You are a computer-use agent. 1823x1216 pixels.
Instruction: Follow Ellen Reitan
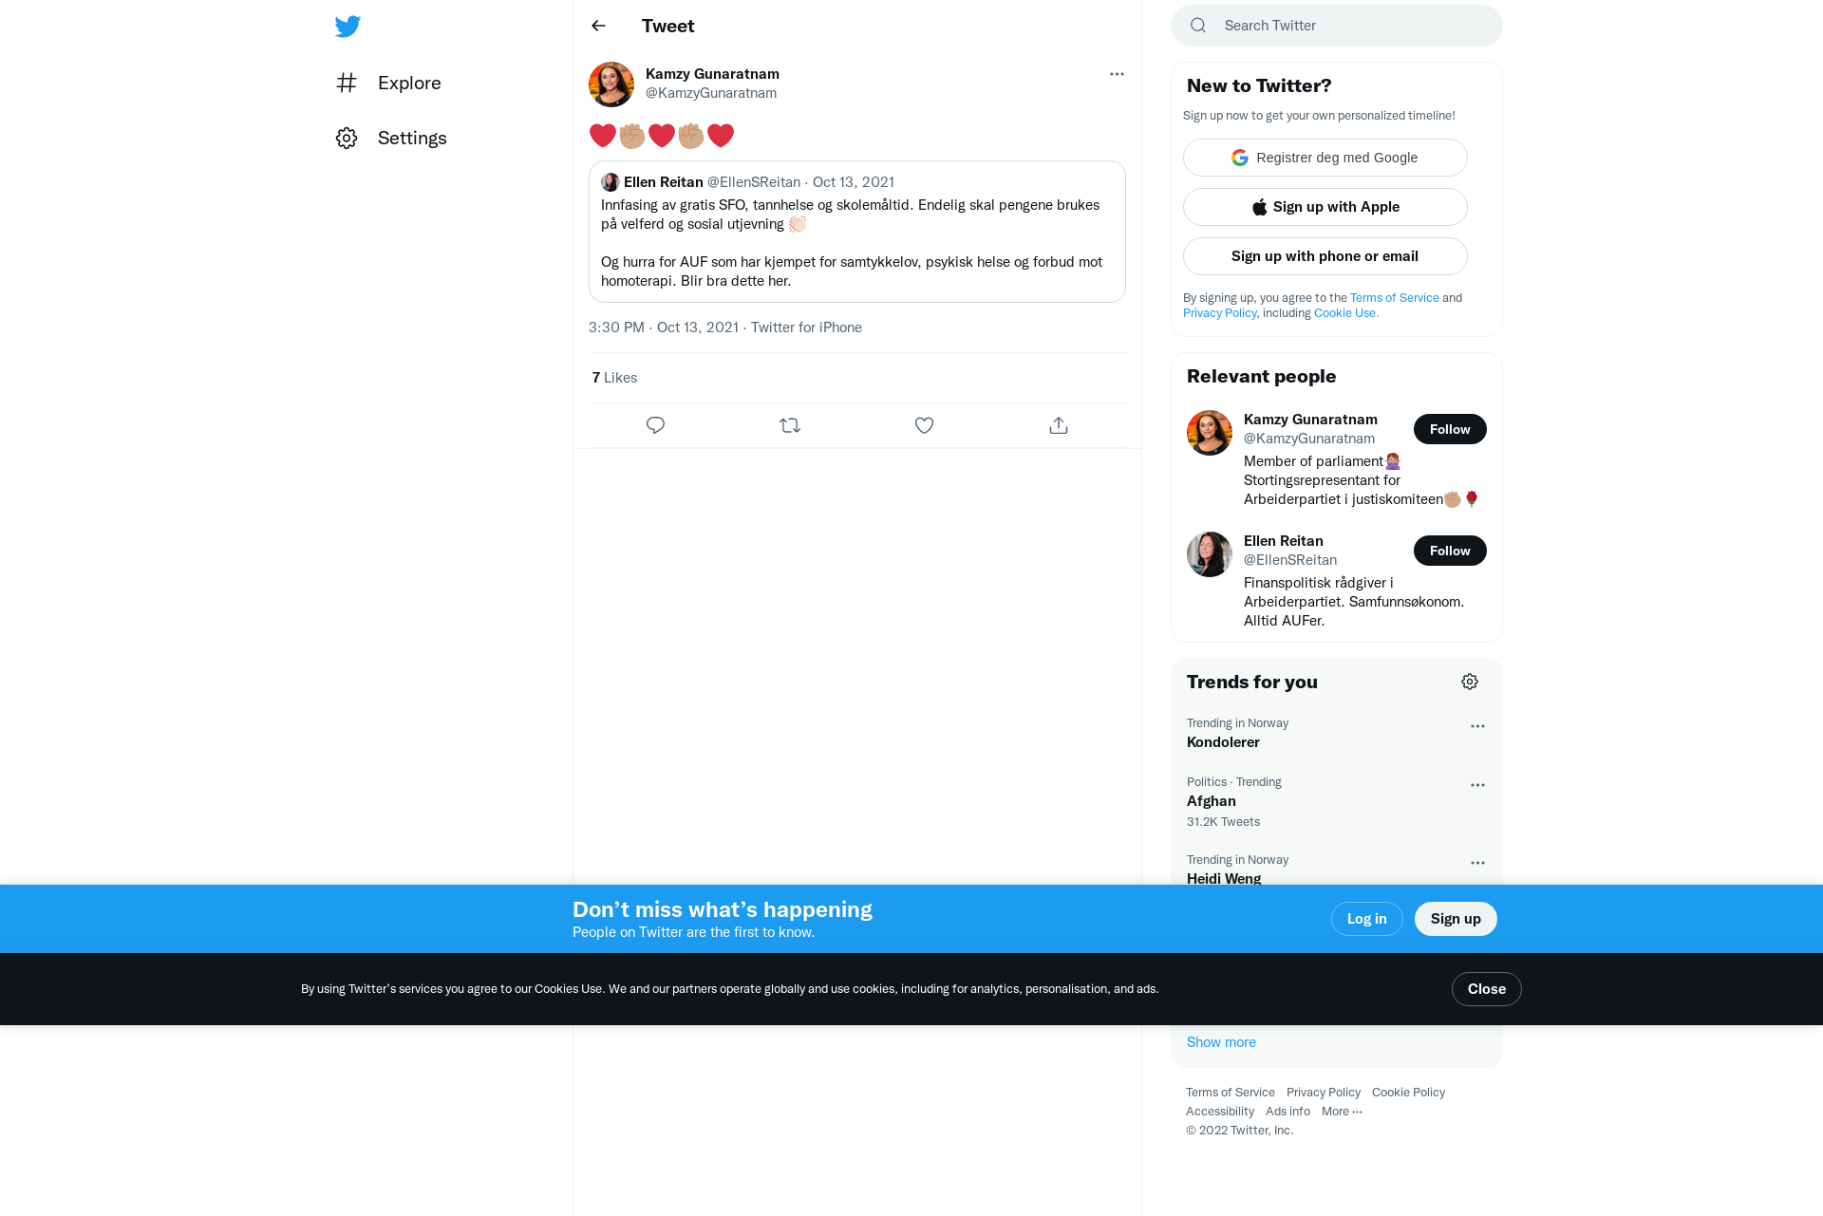(1450, 551)
